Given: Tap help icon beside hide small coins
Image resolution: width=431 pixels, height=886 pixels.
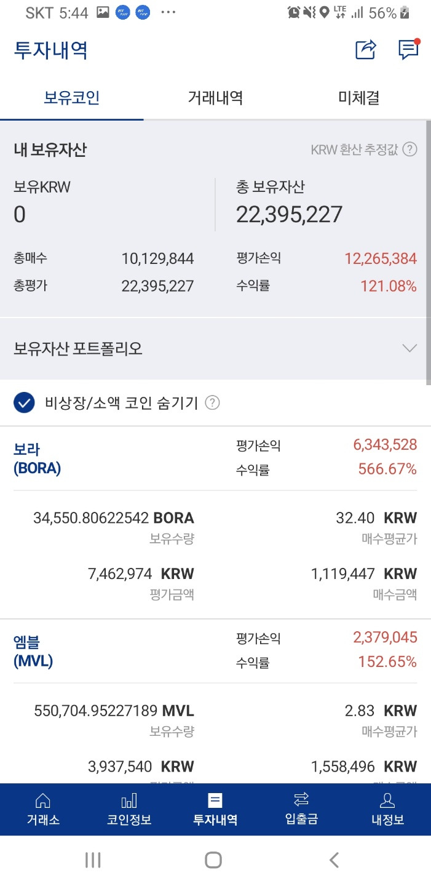Looking at the screenshot, I should point(212,403).
